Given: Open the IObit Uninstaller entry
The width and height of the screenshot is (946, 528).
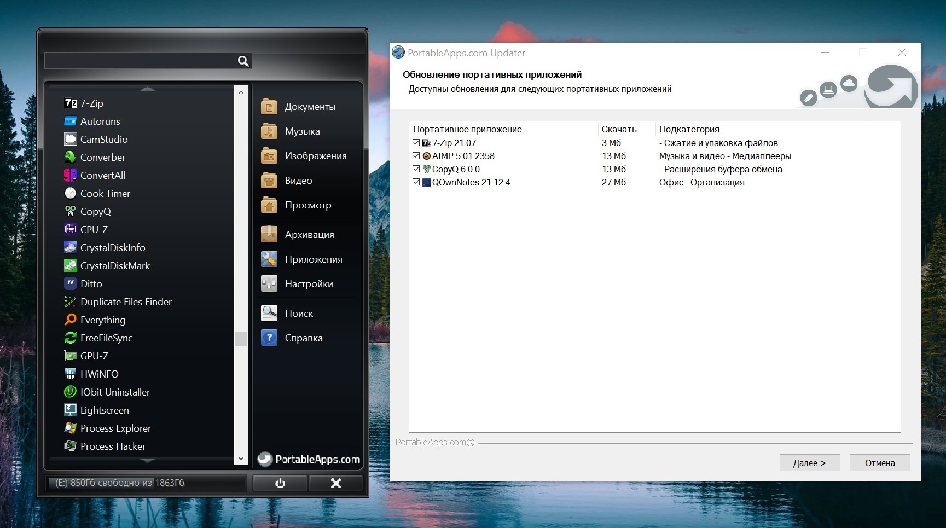Looking at the screenshot, I should (114, 392).
